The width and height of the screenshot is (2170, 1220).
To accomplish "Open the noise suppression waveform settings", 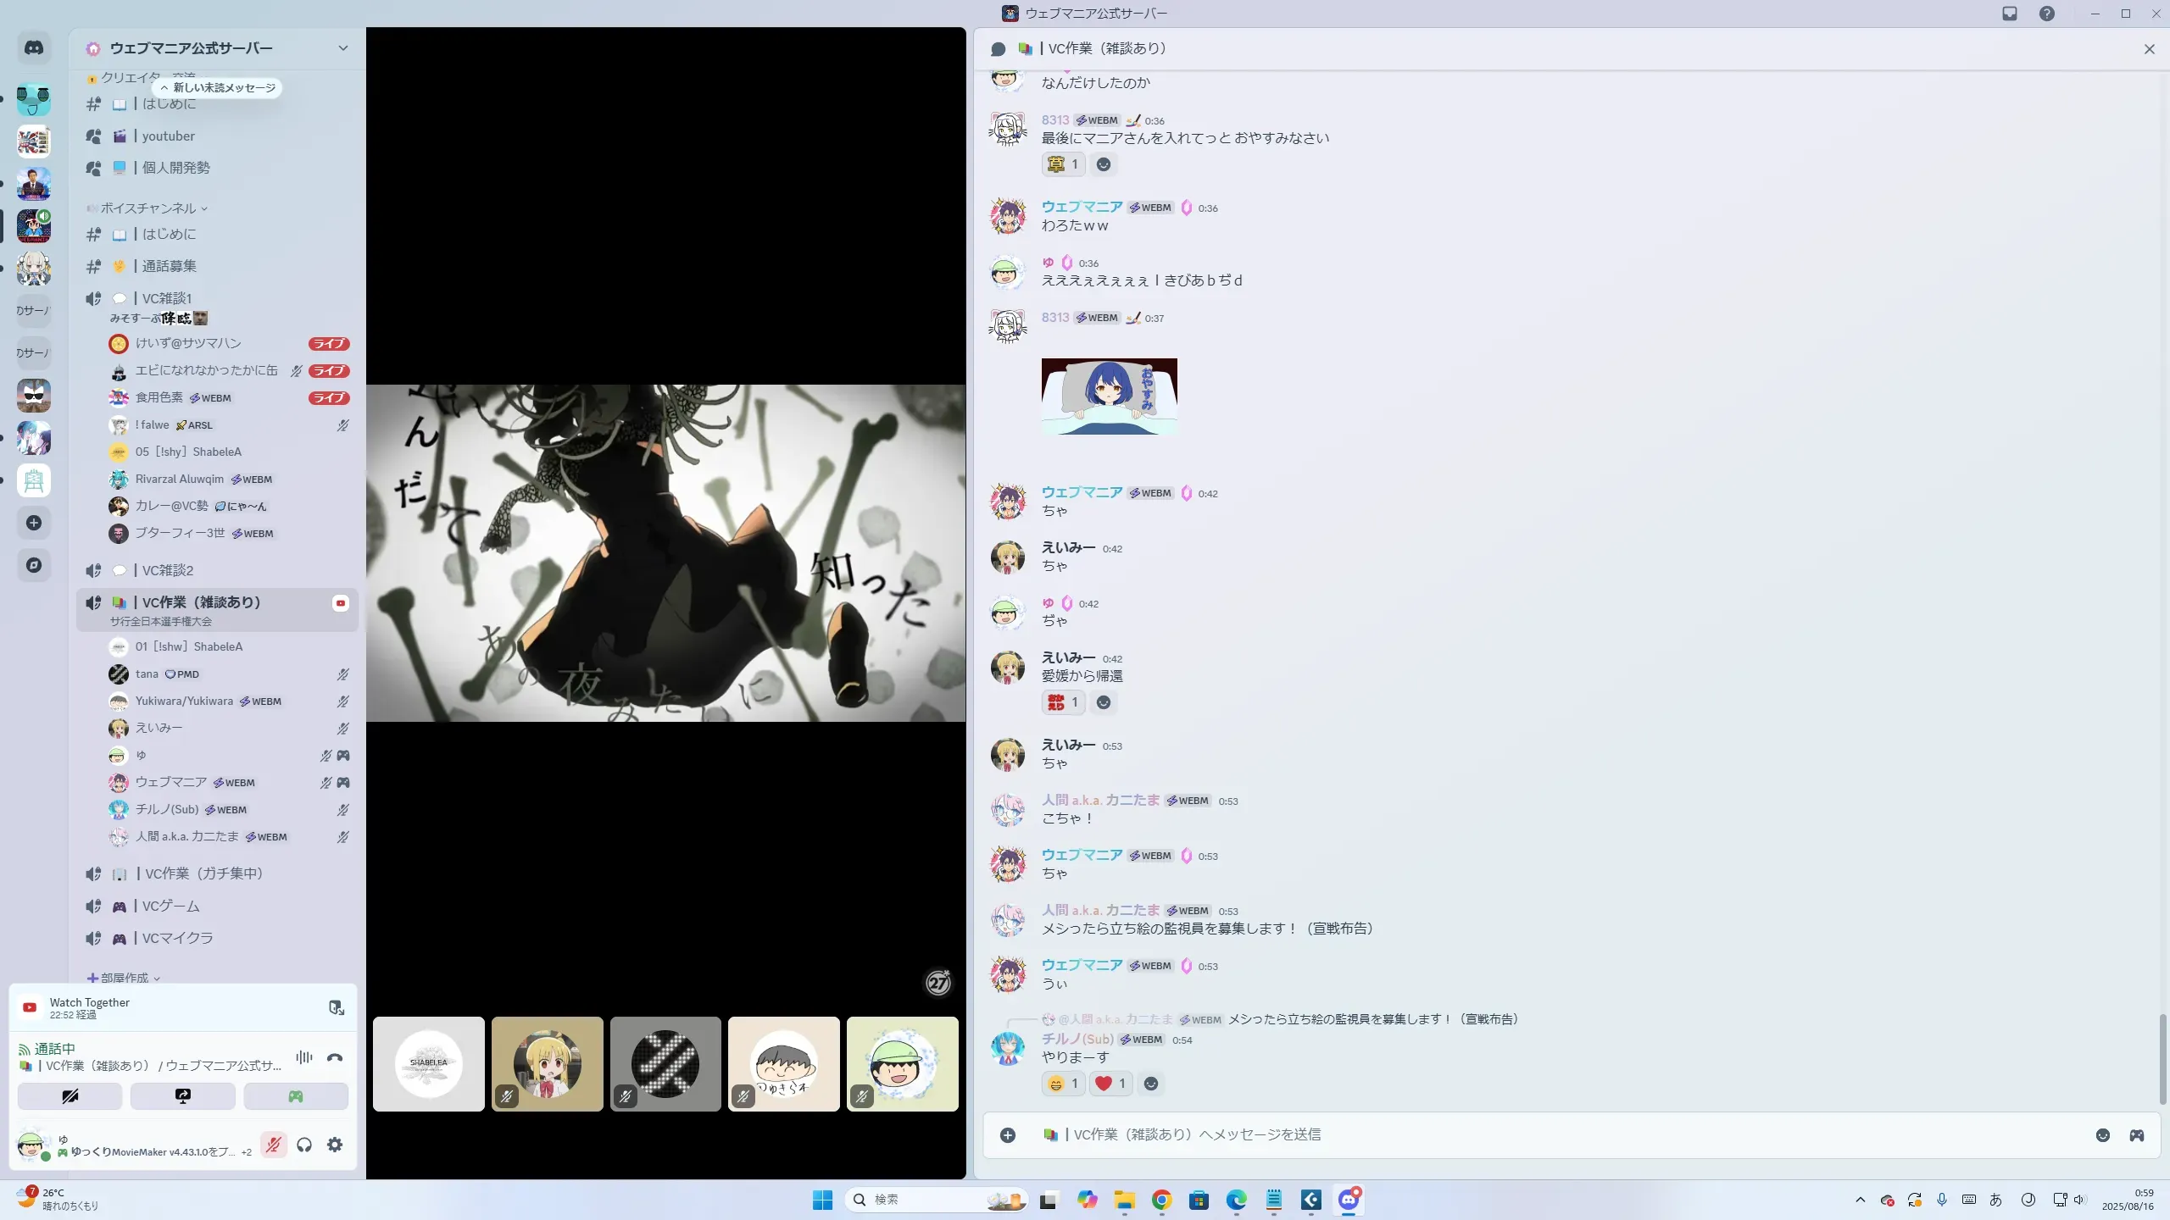I will pyautogui.click(x=303, y=1057).
